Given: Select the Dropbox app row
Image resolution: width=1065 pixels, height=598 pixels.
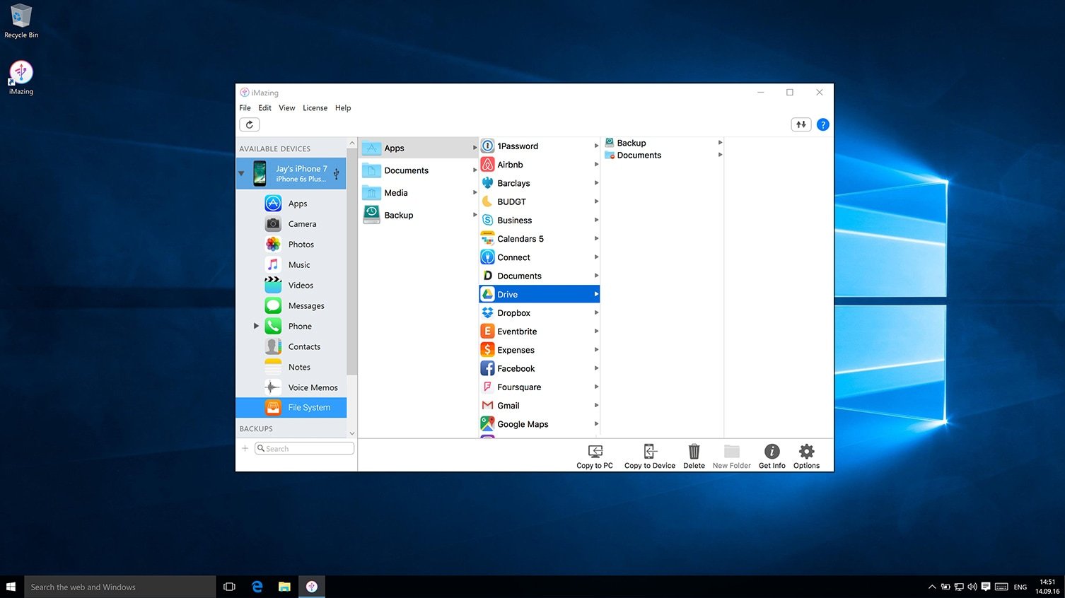Looking at the screenshot, I should pyautogui.click(x=540, y=313).
